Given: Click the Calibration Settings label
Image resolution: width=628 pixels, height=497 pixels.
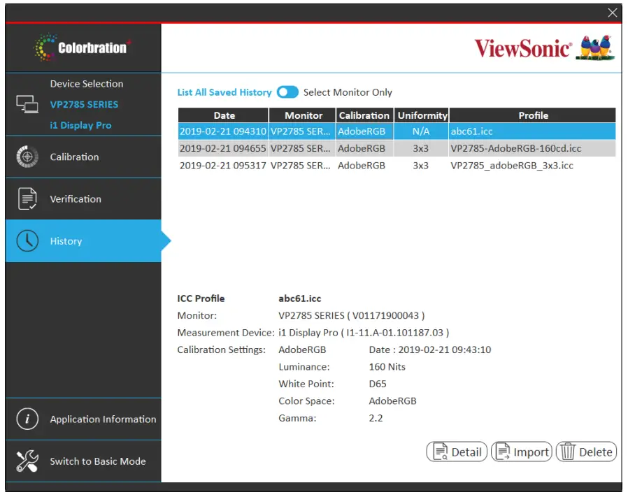Looking at the screenshot, I should tap(221, 350).
